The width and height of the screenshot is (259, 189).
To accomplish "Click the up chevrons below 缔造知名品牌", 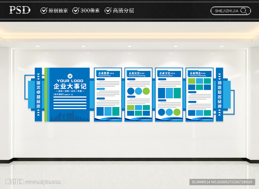I will 220,112.
